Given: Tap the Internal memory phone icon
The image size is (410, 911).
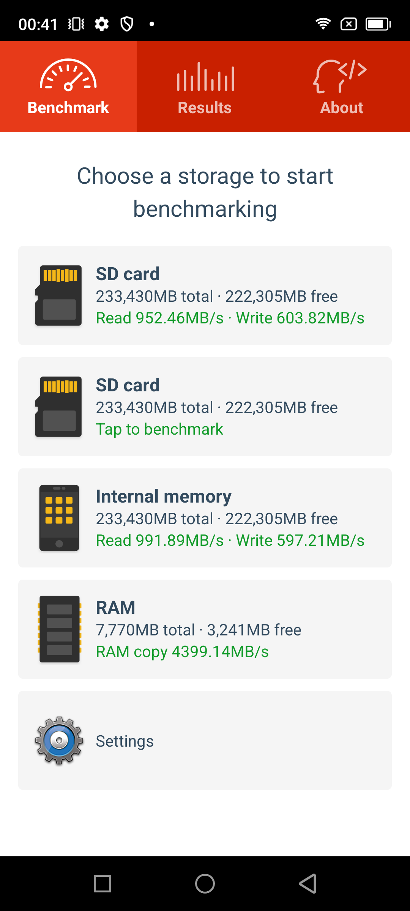Looking at the screenshot, I should point(59,518).
